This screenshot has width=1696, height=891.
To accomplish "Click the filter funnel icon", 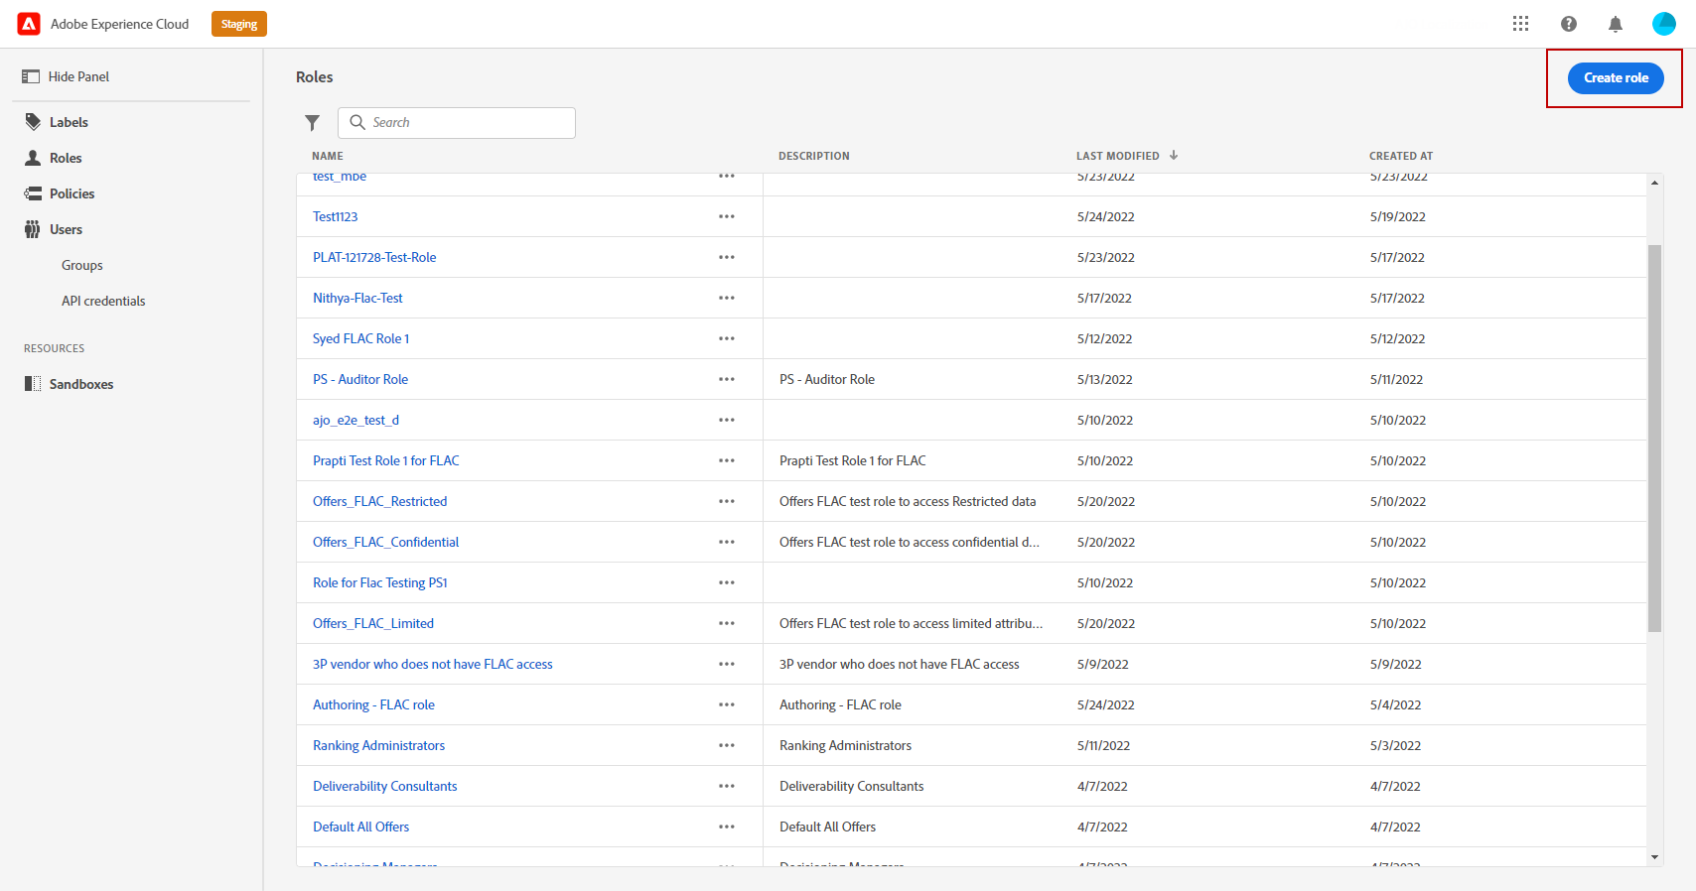I will [312, 123].
